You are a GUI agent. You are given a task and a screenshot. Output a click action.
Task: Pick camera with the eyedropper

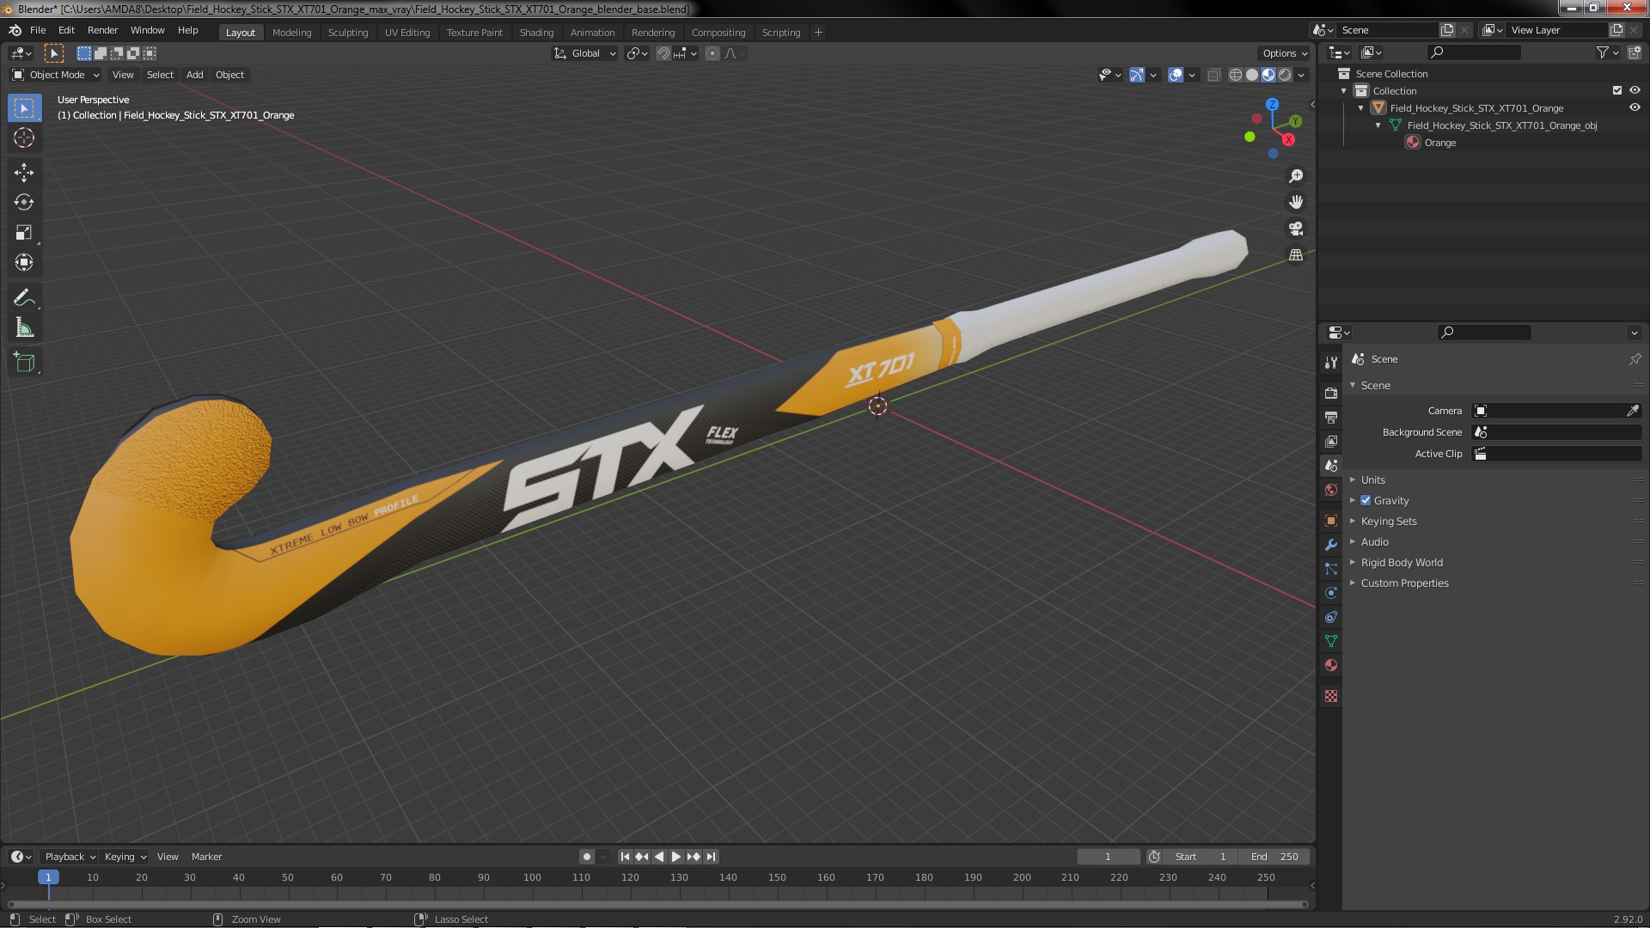pyautogui.click(x=1632, y=411)
